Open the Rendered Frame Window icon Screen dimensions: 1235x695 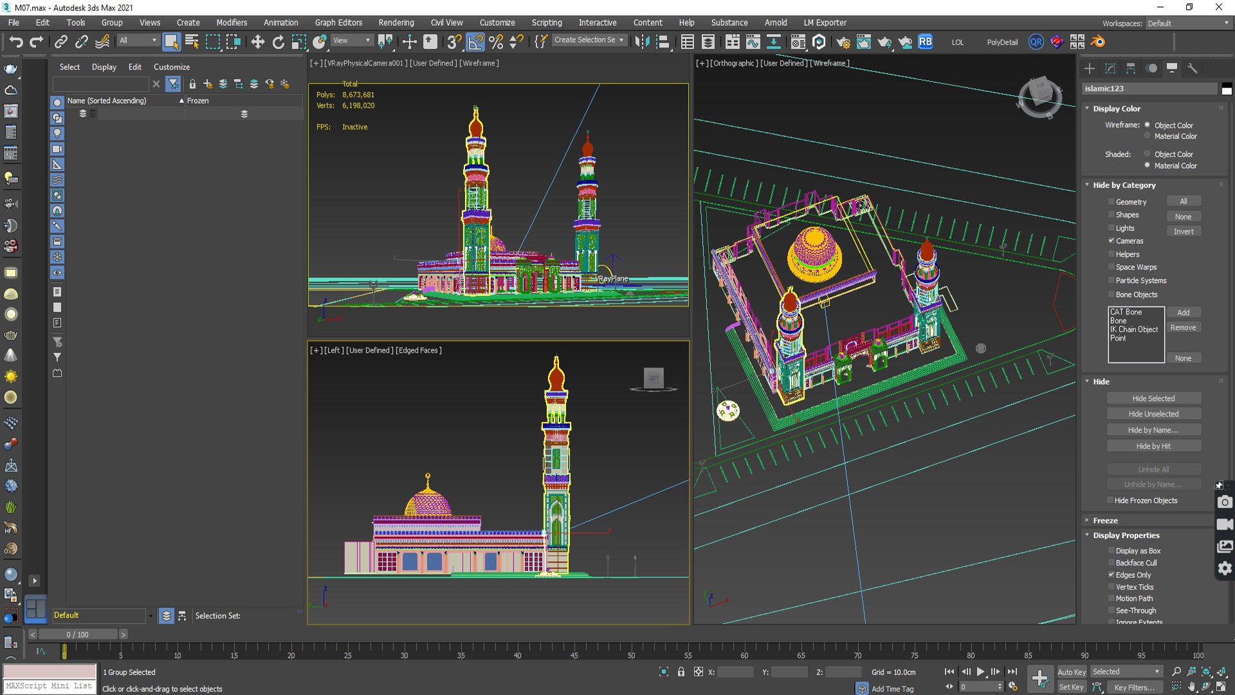863,42
